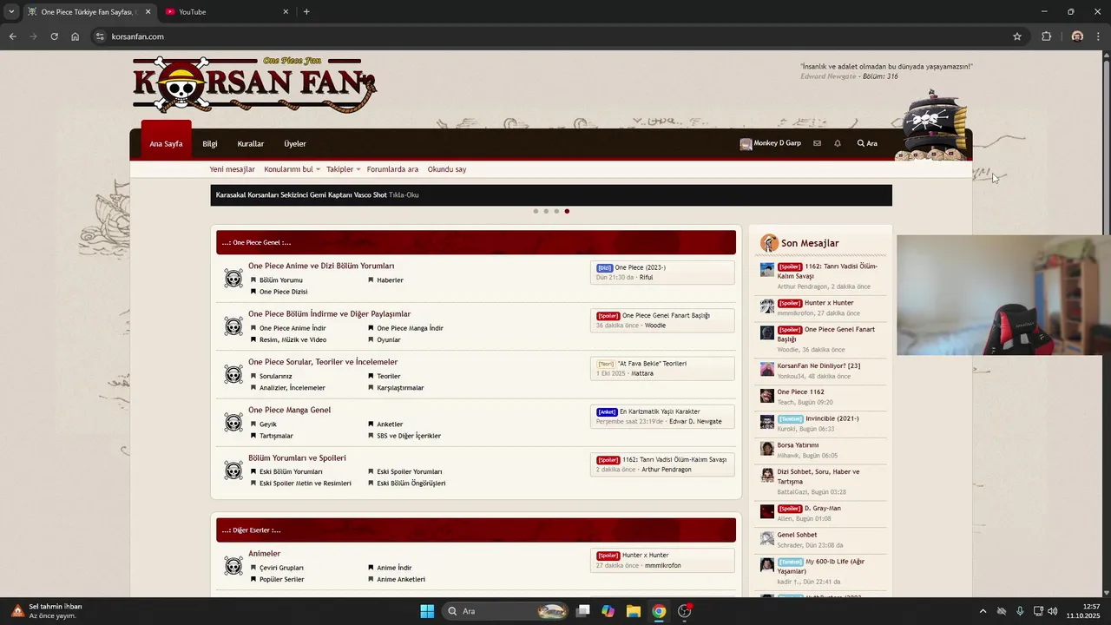Click the Woodie avatar in Son Mesajlar

(767, 333)
